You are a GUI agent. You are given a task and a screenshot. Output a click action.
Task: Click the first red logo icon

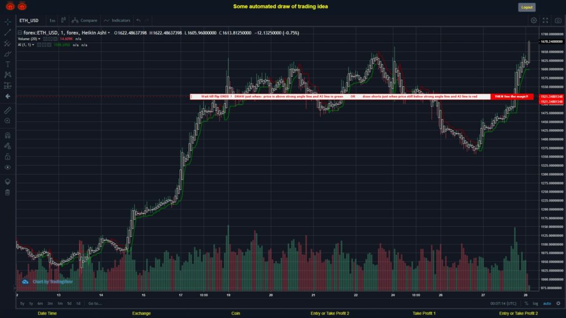point(10,6)
